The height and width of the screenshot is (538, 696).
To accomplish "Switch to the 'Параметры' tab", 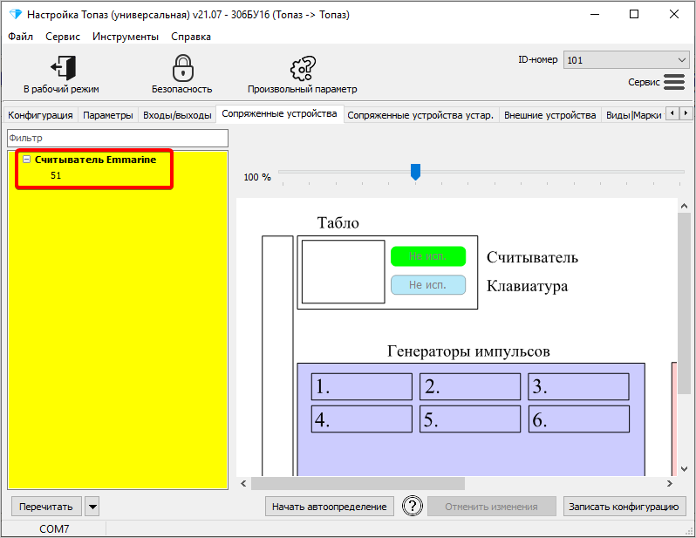I will point(108,115).
